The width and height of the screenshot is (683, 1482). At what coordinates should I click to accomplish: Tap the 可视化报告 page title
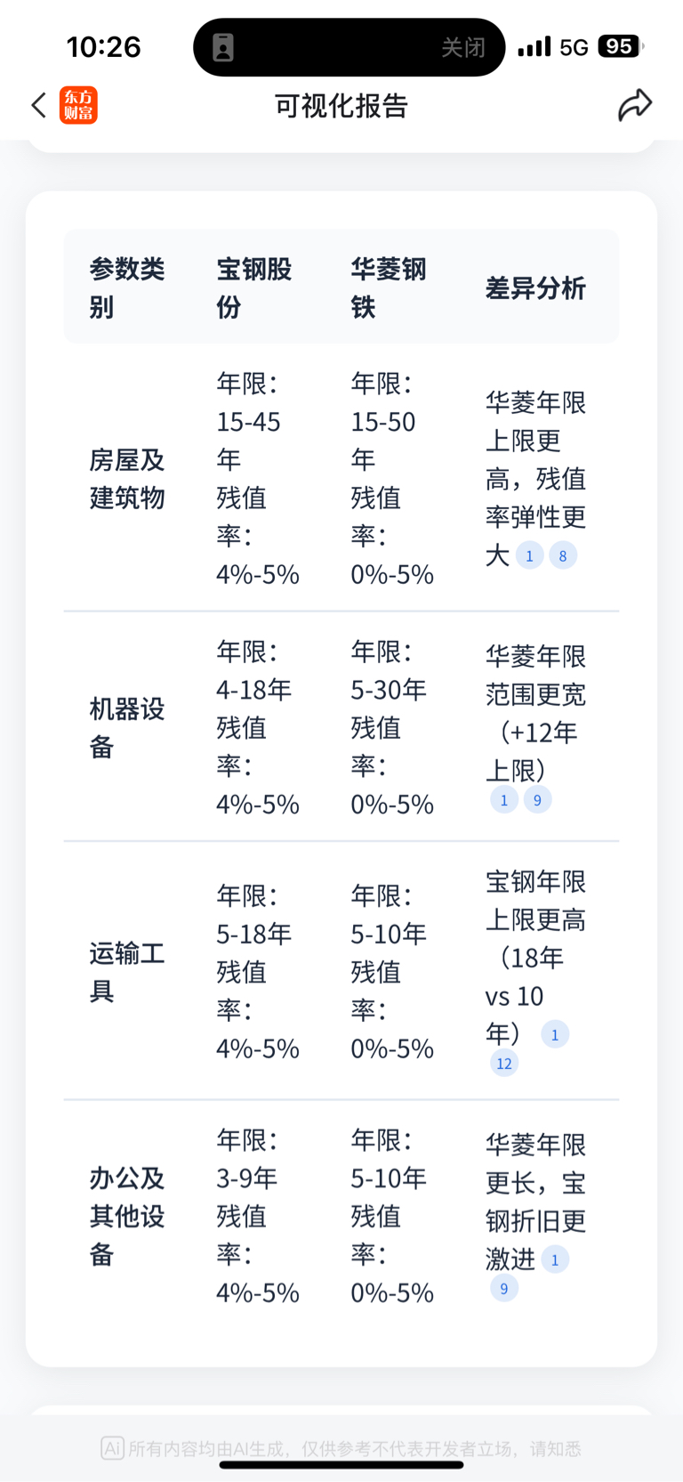[341, 106]
